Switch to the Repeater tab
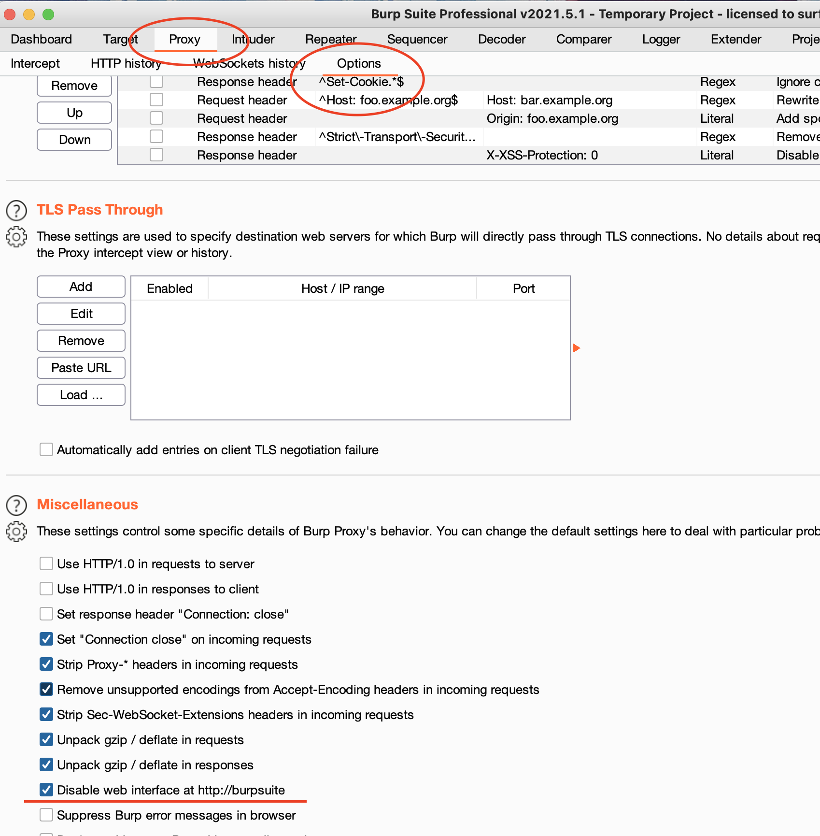The image size is (820, 836). (x=331, y=39)
